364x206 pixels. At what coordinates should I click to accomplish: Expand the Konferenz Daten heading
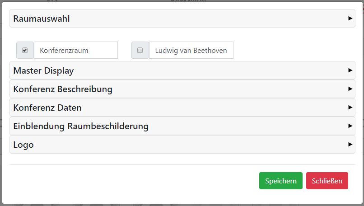[x=47, y=108]
